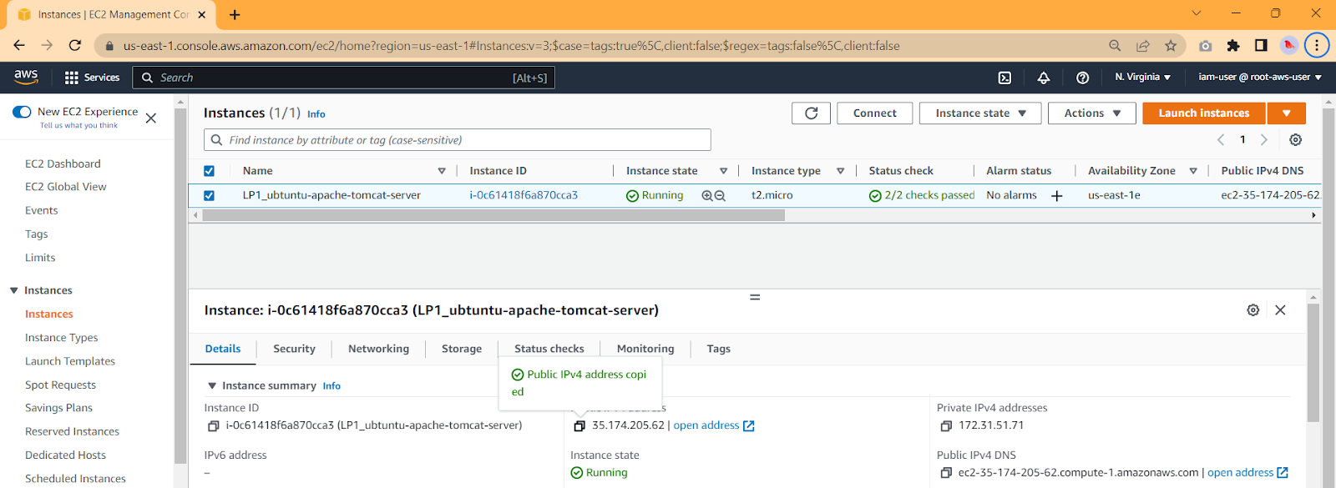The image size is (1336, 488).
Task: Open address link next to 35.174.205.62
Action: pos(714,425)
